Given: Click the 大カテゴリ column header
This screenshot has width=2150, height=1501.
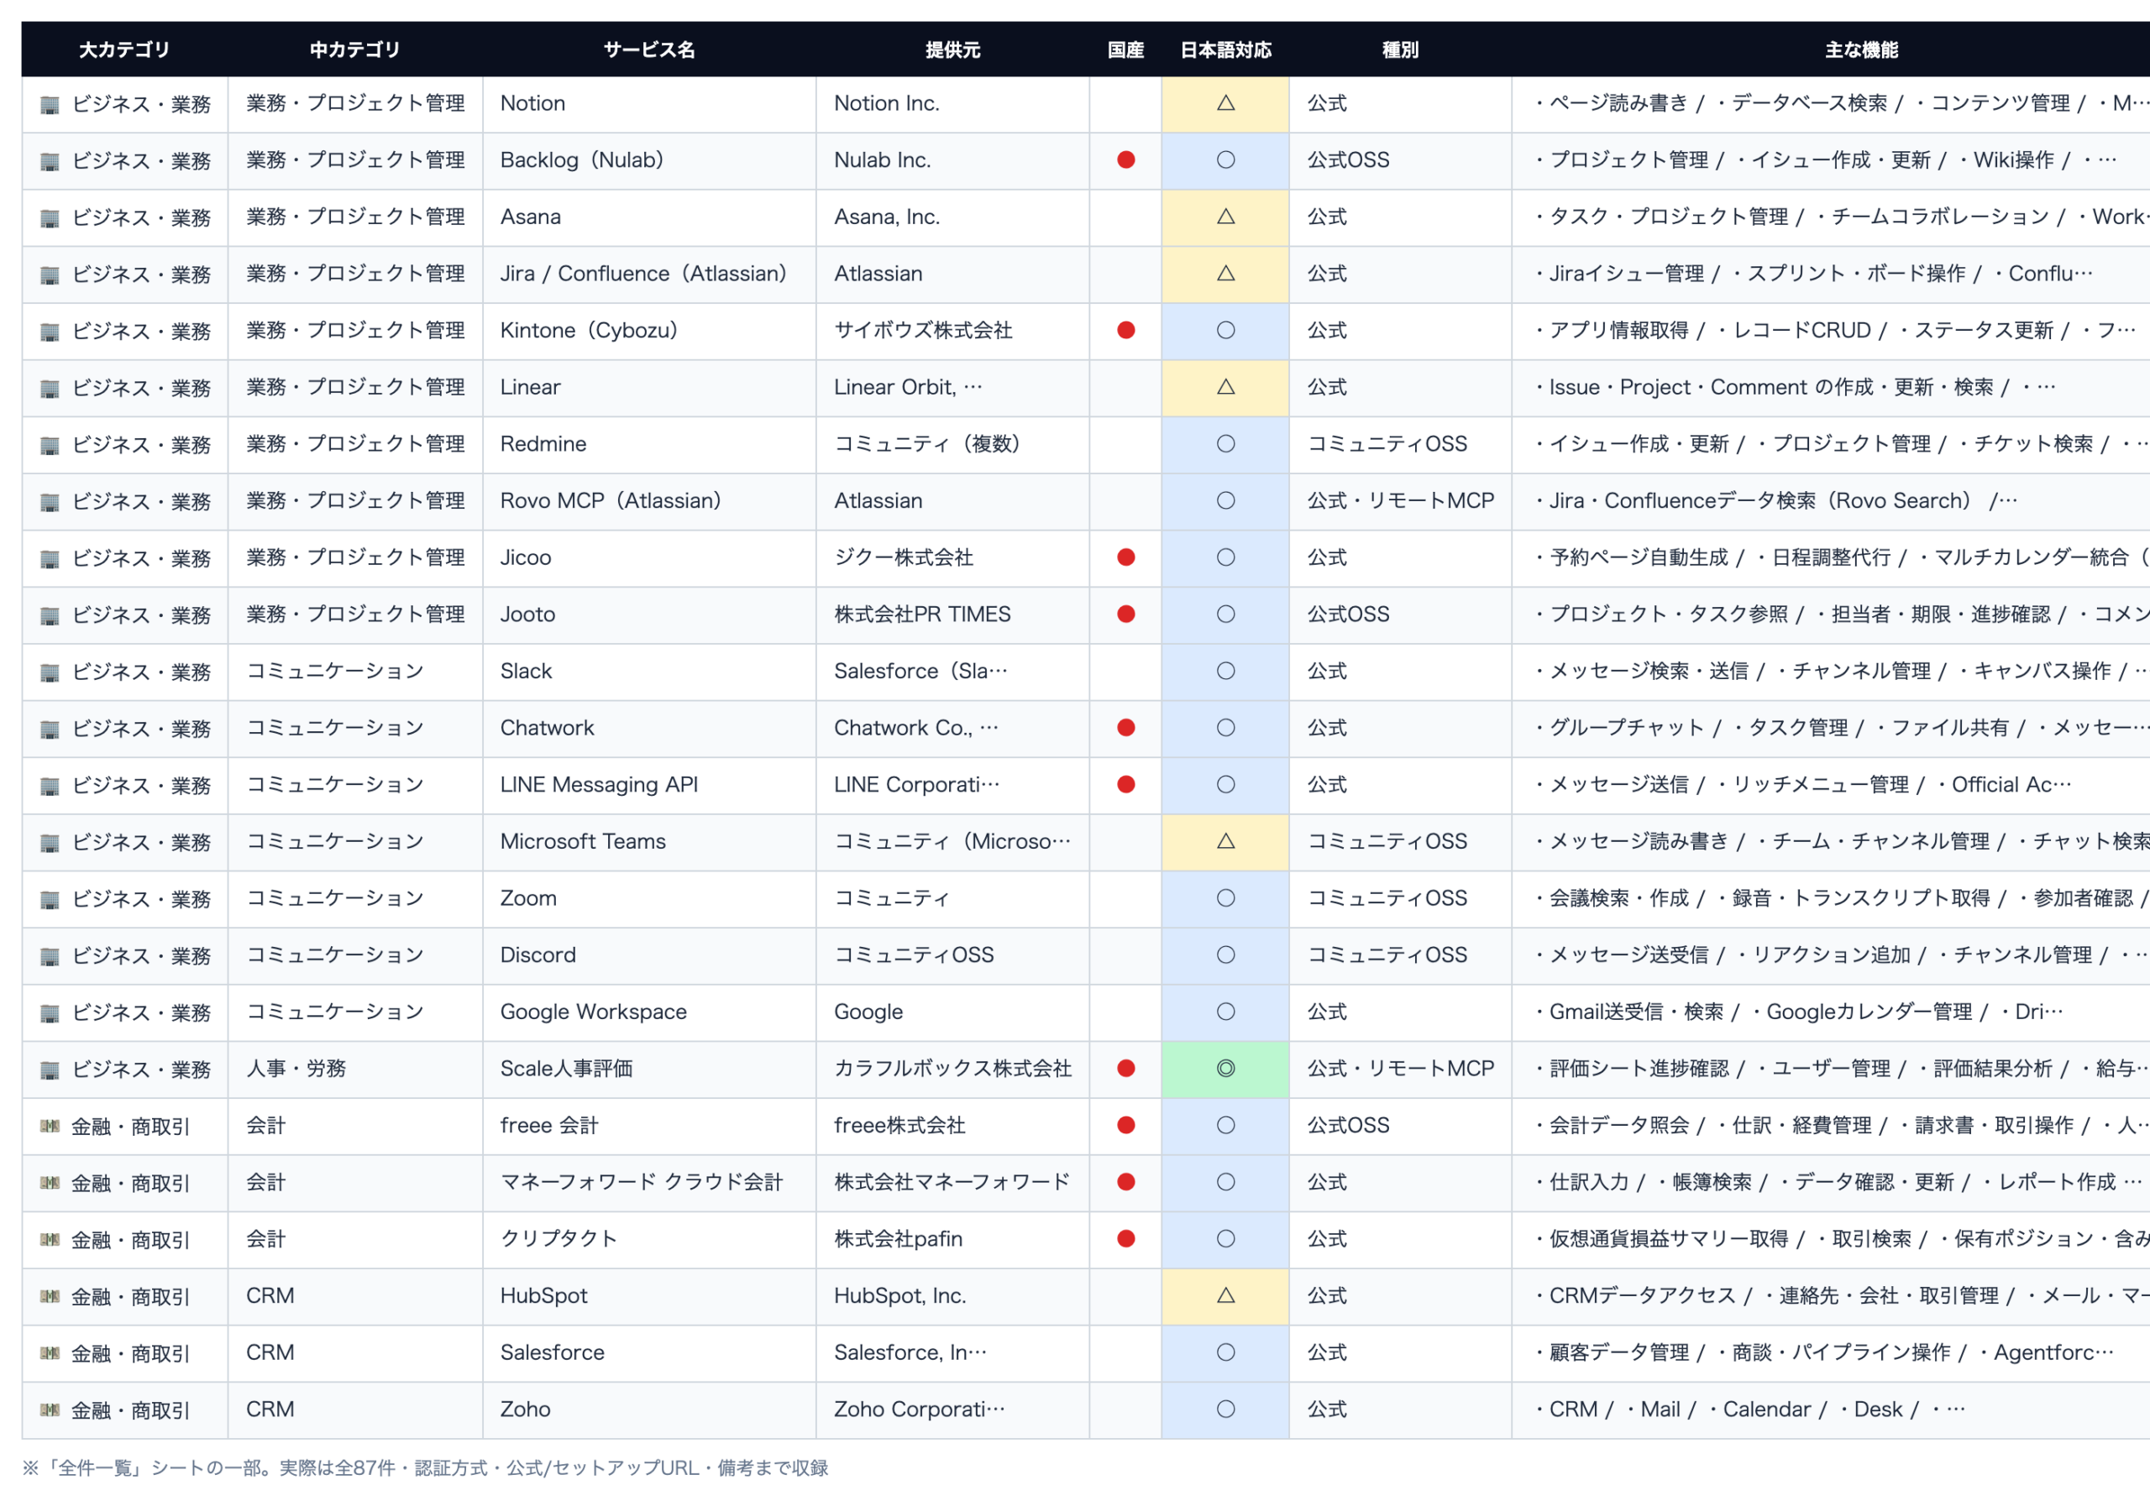Looking at the screenshot, I should [124, 50].
